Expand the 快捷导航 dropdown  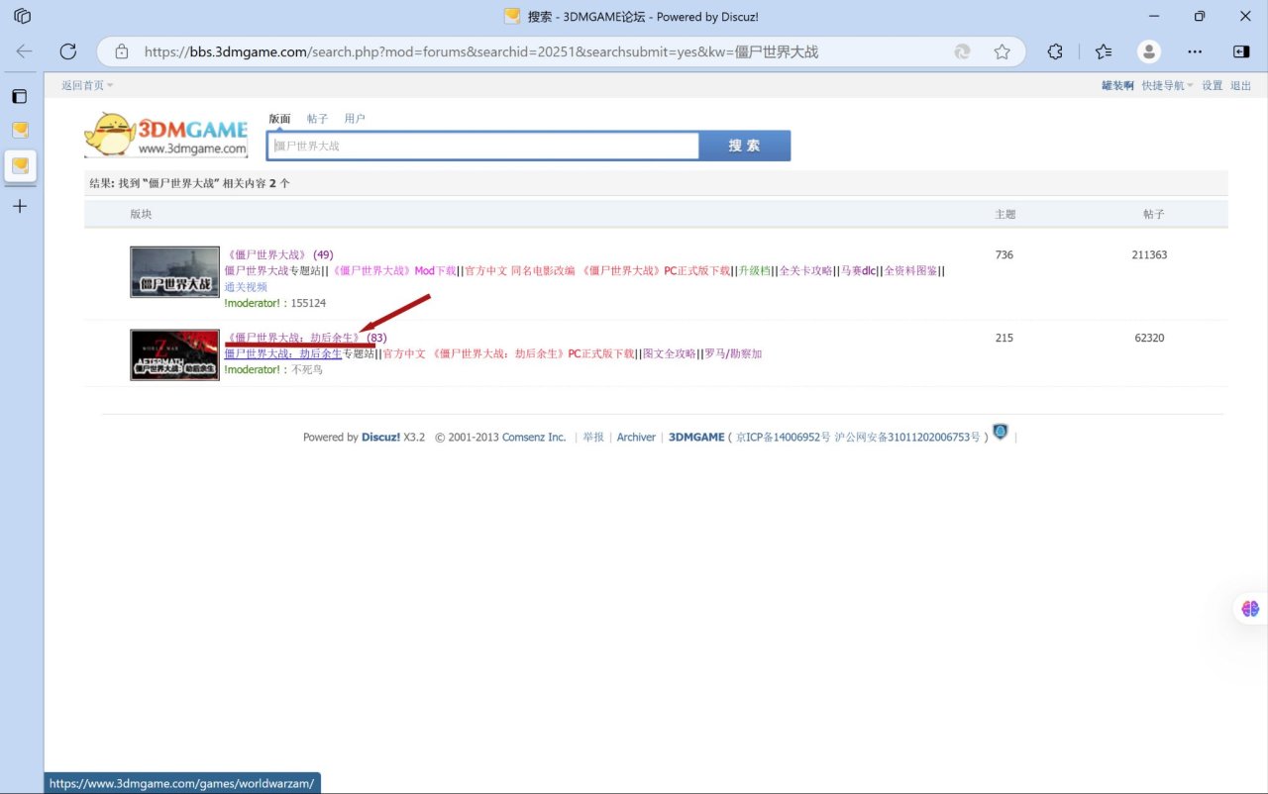point(1167,86)
